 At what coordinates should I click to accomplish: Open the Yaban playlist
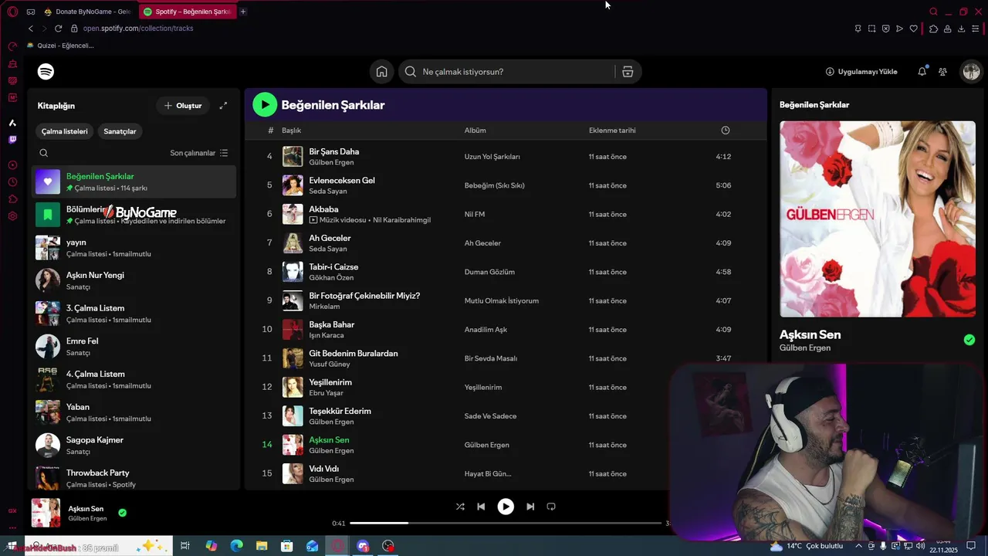134,412
